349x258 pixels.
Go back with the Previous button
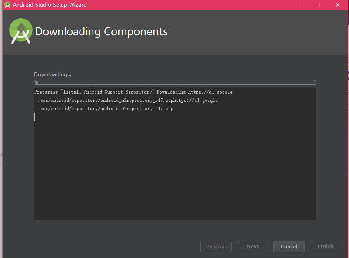point(216,247)
